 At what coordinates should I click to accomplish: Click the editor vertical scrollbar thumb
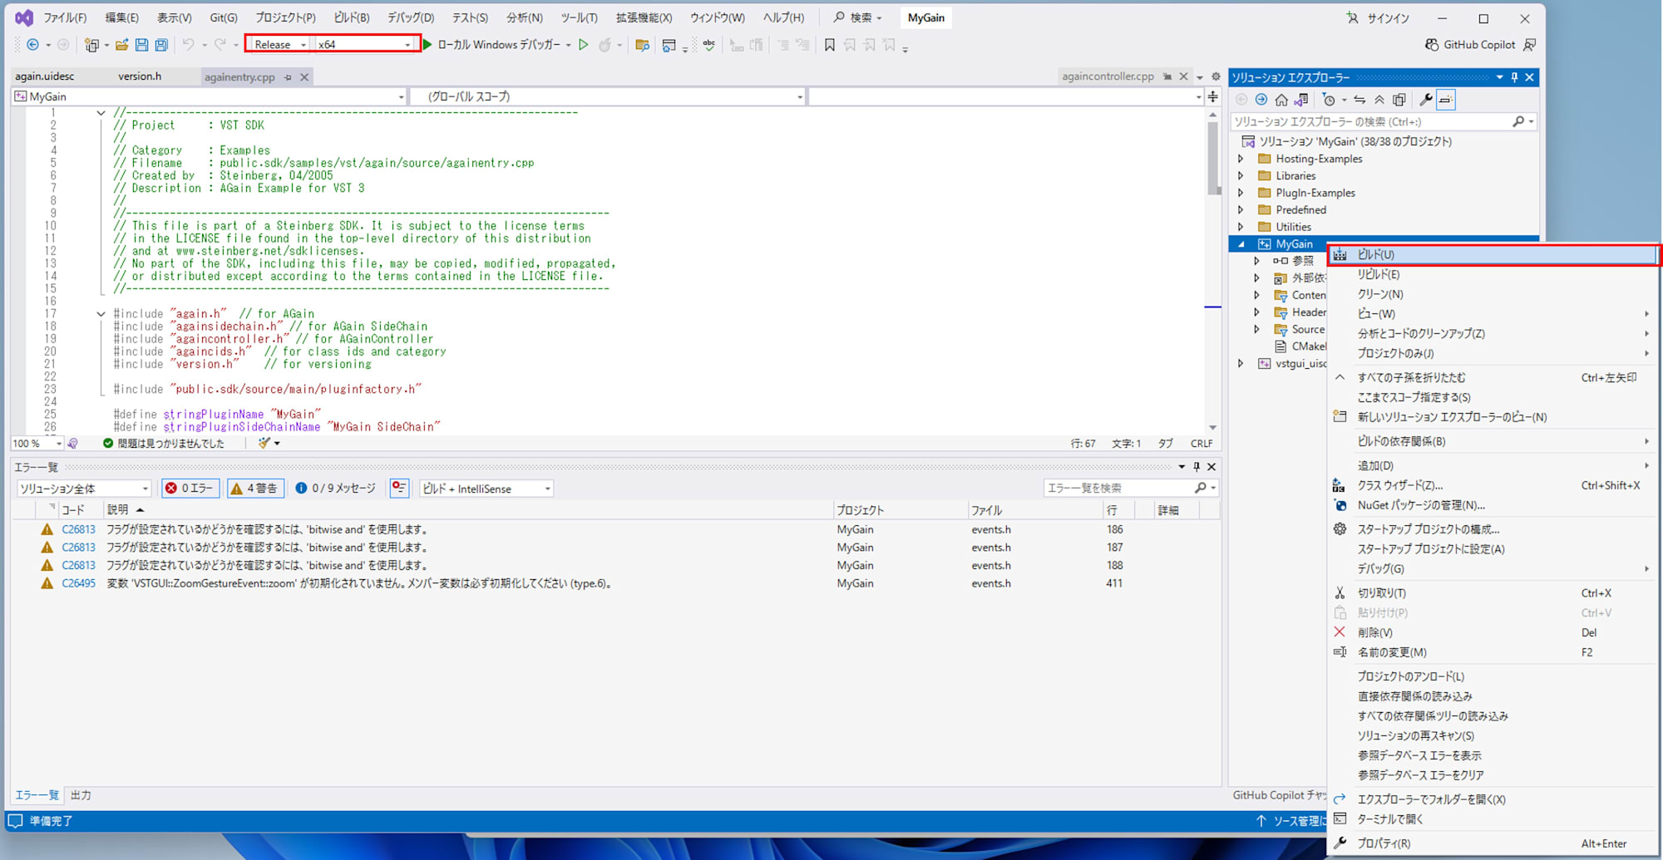coord(1213,158)
